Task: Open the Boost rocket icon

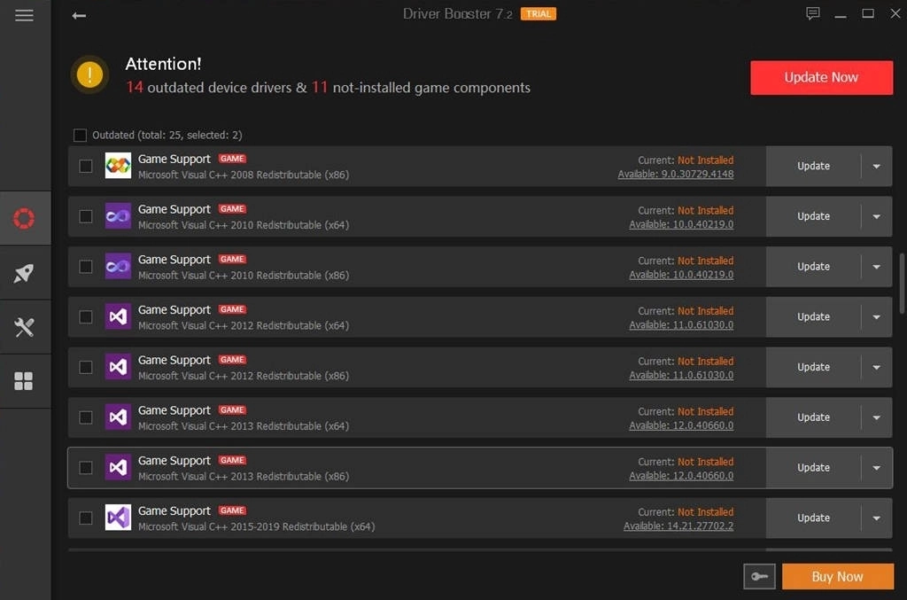Action: click(24, 273)
